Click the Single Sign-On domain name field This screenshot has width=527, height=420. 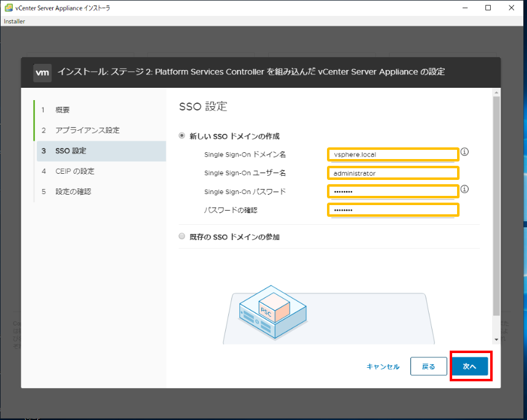(x=393, y=155)
